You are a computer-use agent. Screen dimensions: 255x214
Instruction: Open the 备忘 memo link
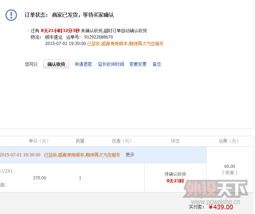coord(157,64)
